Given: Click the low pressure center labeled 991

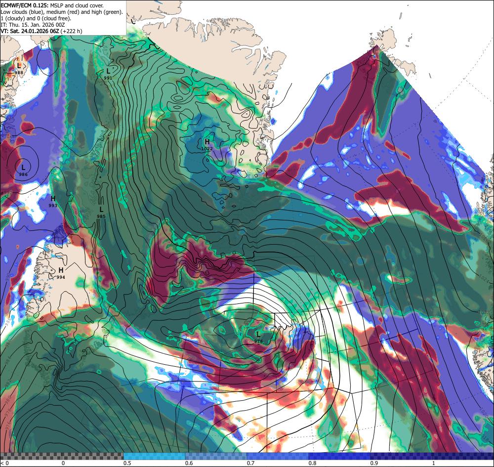Looking at the screenshot, I should coord(108,74).
